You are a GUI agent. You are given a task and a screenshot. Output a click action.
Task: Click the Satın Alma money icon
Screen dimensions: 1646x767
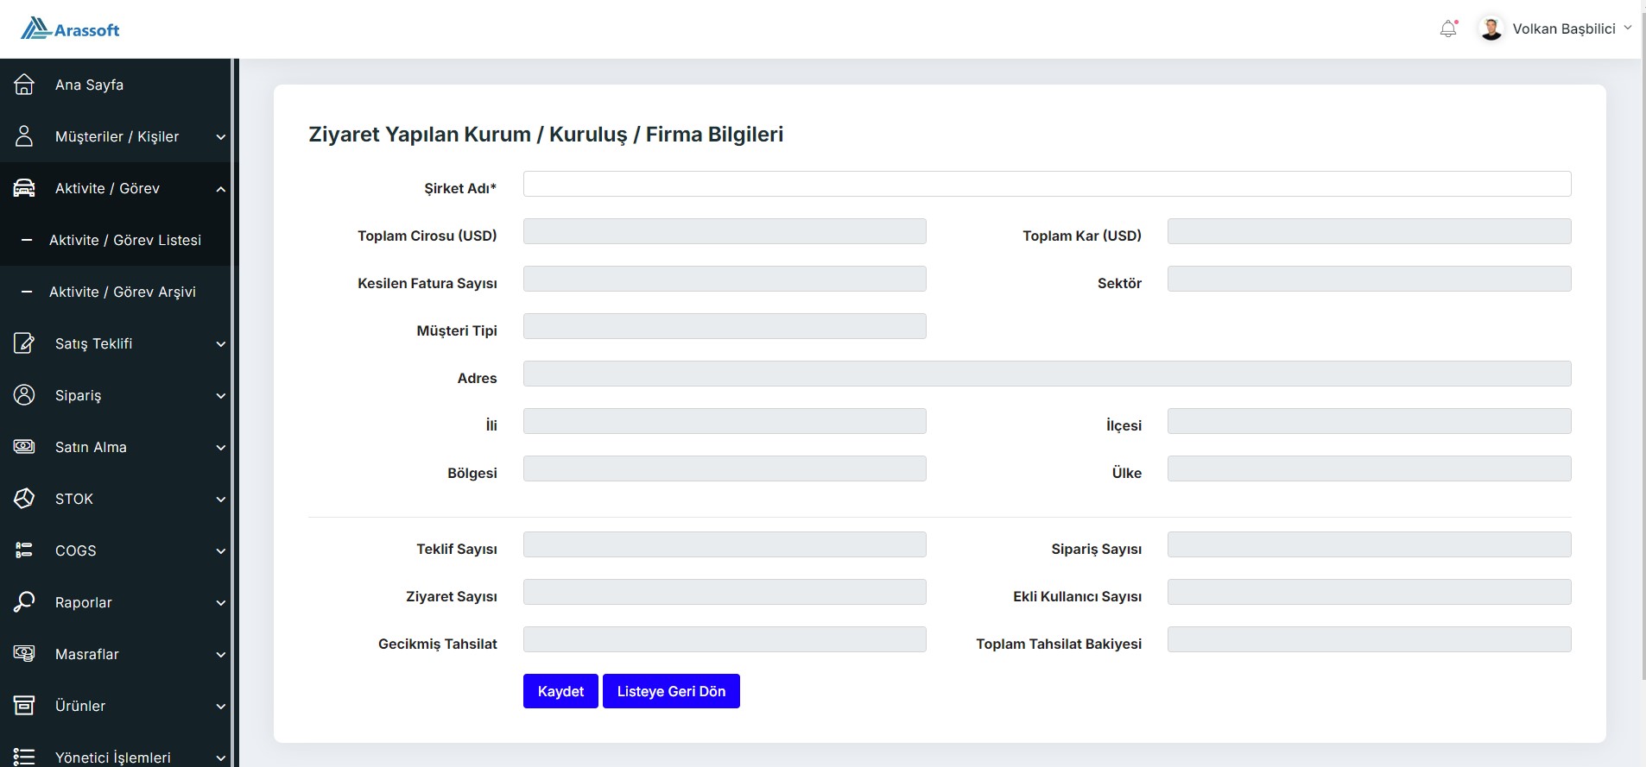[x=24, y=447]
